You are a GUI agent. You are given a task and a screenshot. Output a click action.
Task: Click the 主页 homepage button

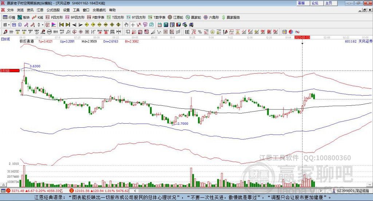(329, 3)
